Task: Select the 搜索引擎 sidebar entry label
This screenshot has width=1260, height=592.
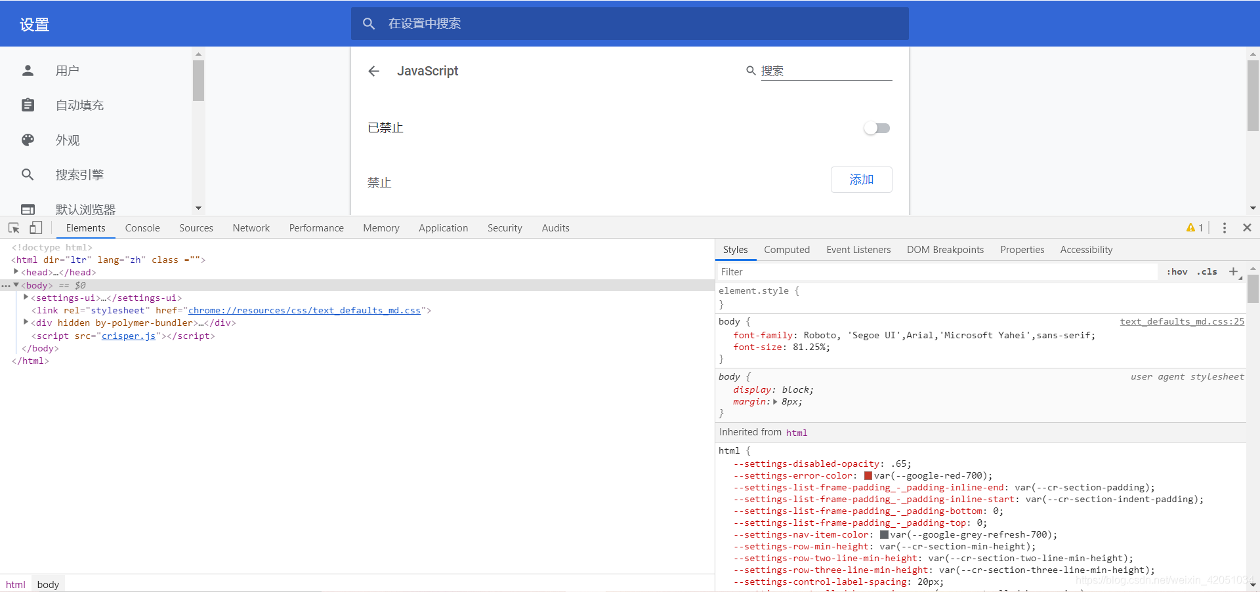Action: [79, 174]
